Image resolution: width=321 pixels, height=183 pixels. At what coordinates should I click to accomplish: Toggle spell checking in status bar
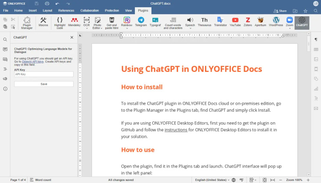tap(242, 180)
